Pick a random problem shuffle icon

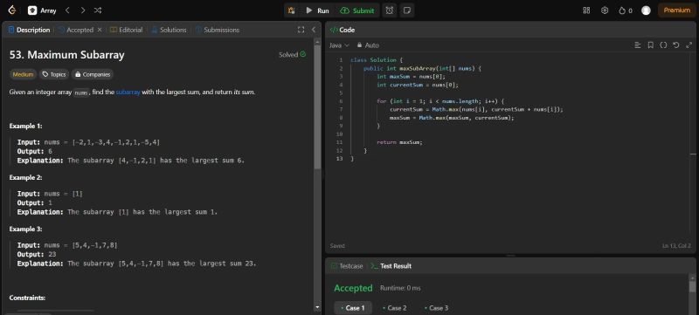click(98, 10)
